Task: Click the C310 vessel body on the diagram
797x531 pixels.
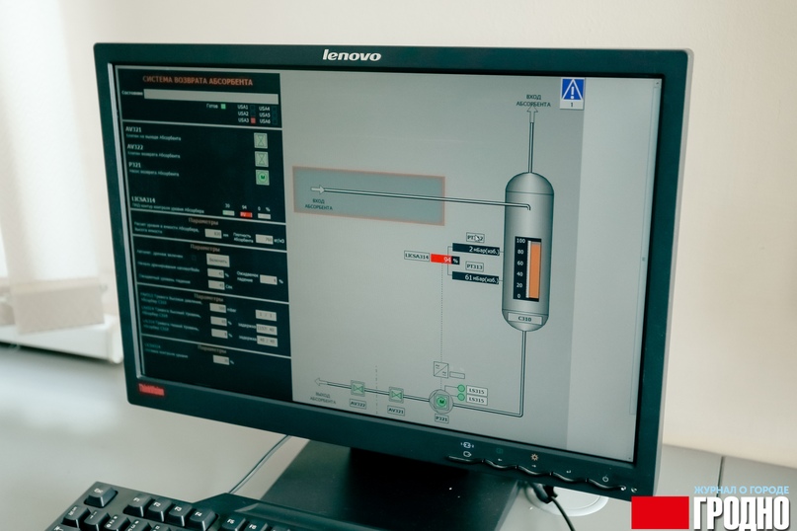Action: [x=528, y=252]
